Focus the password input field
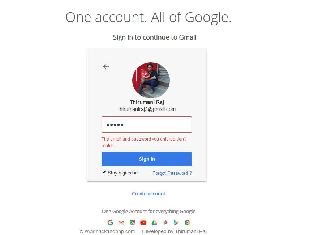The width and height of the screenshot is (327, 235). 147,125
